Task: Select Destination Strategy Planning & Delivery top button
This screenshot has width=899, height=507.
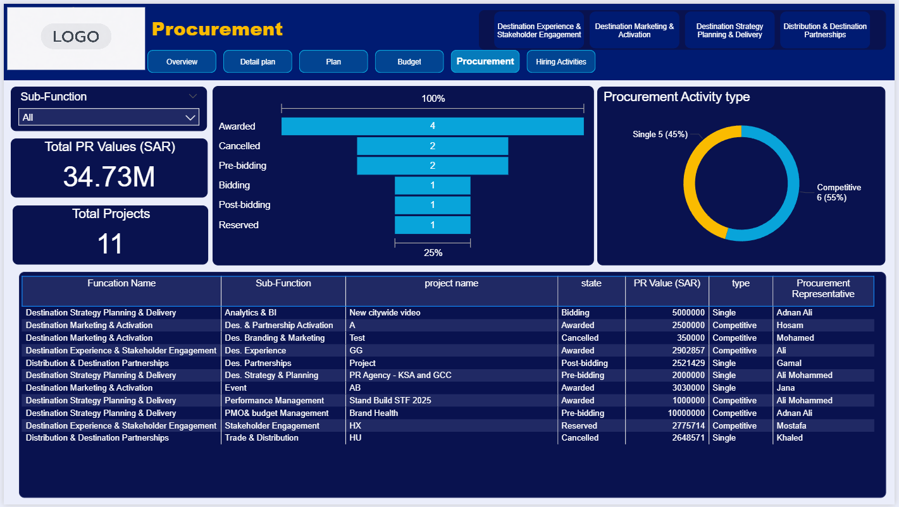Action: tap(729, 30)
